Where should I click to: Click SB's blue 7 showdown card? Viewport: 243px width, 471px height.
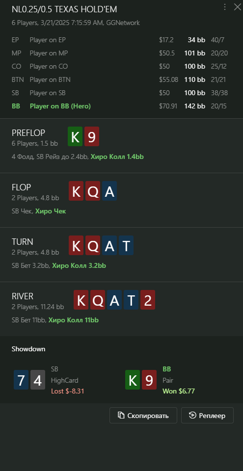click(21, 380)
